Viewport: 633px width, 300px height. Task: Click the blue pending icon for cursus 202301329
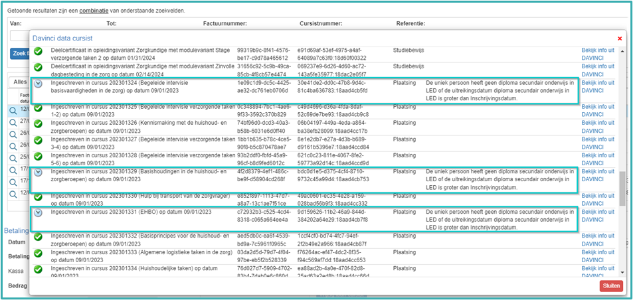click(38, 172)
